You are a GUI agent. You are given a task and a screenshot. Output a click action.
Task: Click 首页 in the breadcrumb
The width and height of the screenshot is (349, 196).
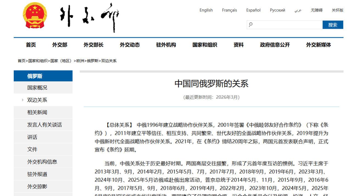pyautogui.click(x=21, y=61)
